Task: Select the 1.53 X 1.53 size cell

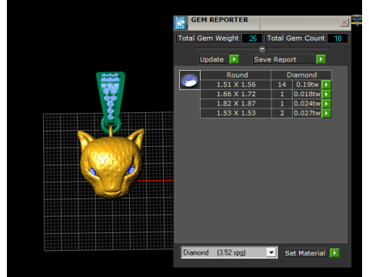Action: (x=236, y=113)
